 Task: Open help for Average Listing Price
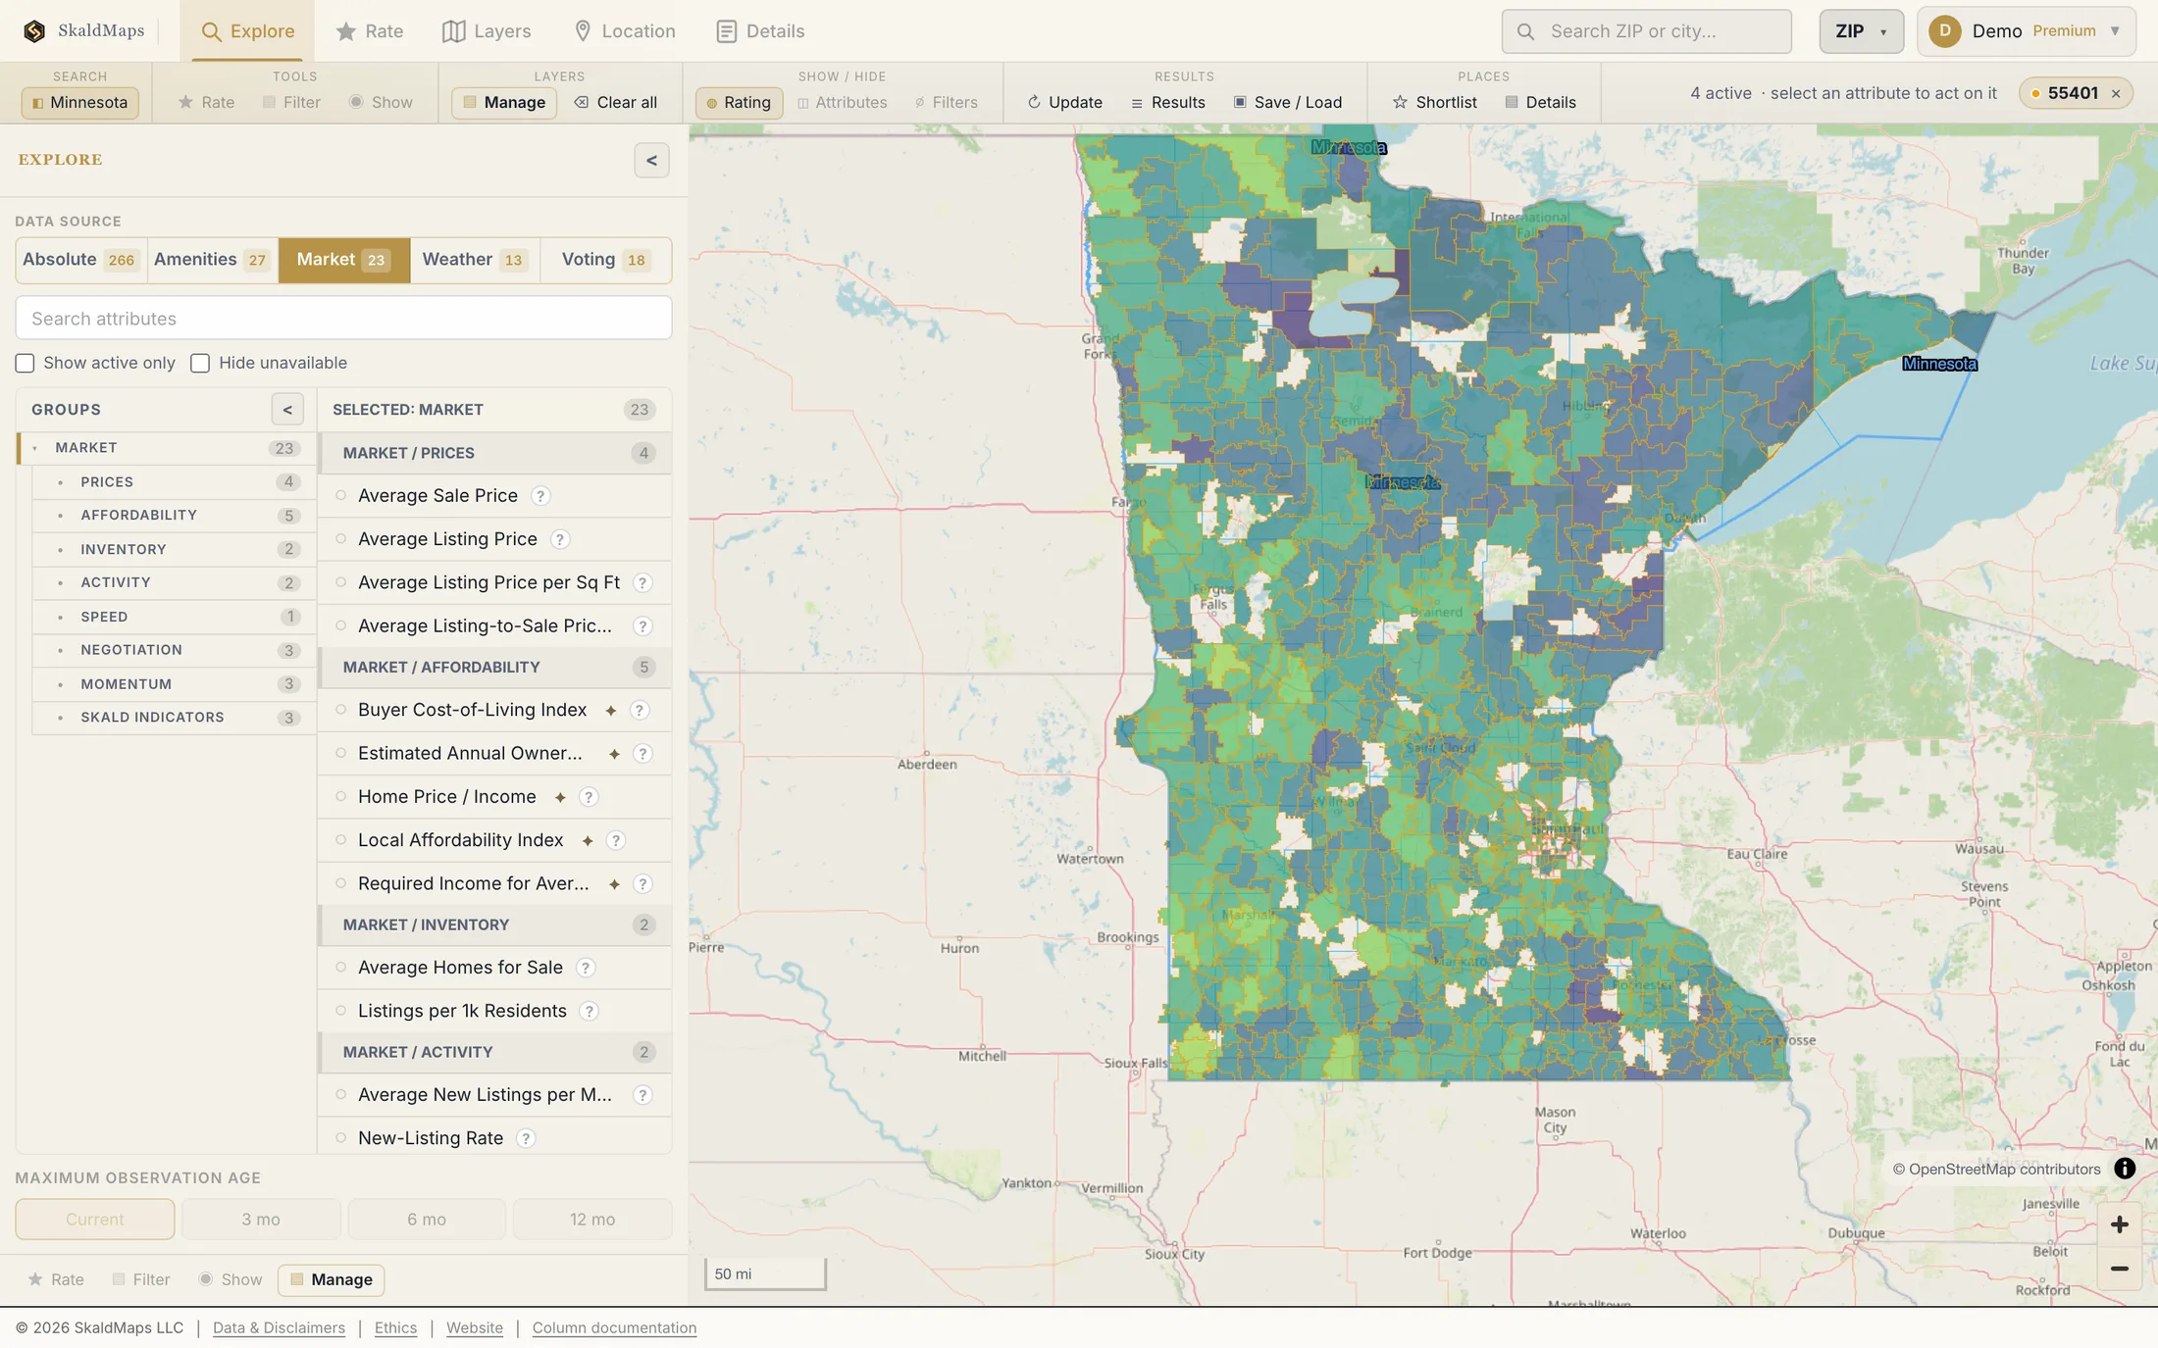click(560, 539)
